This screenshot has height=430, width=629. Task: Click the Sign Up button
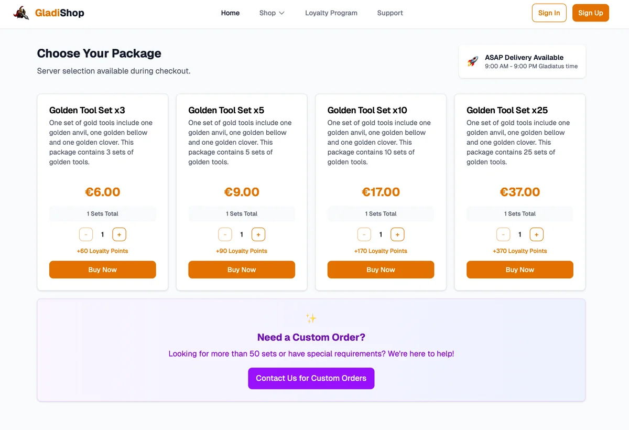point(591,13)
